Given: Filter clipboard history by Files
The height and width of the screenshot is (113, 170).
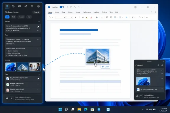Looking at the screenshot, I should pyautogui.click(x=29, y=17).
